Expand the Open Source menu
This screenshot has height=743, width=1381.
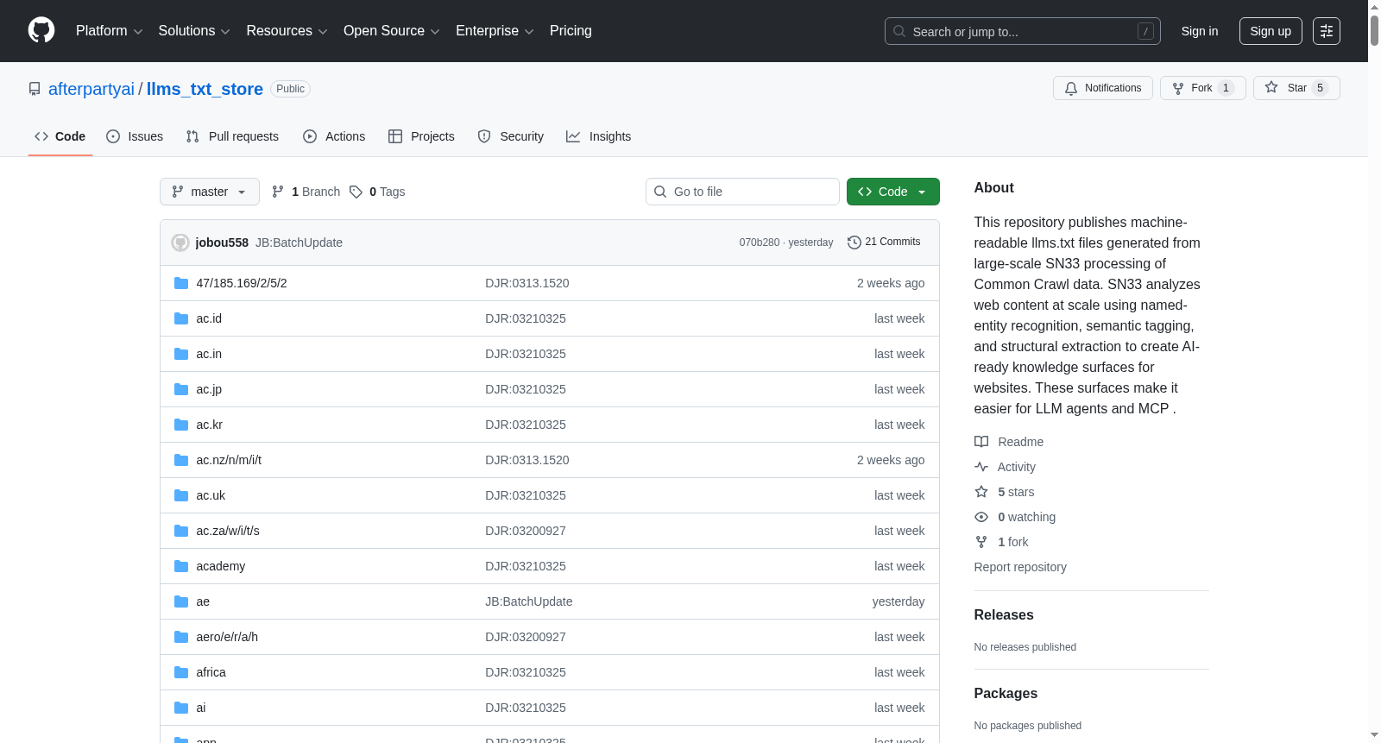(x=392, y=31)
